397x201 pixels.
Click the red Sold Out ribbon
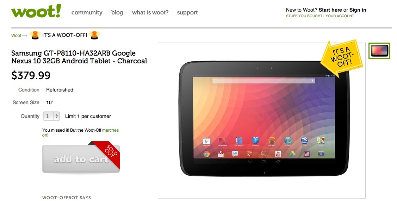pyautogui.click(x=107, y=153)
